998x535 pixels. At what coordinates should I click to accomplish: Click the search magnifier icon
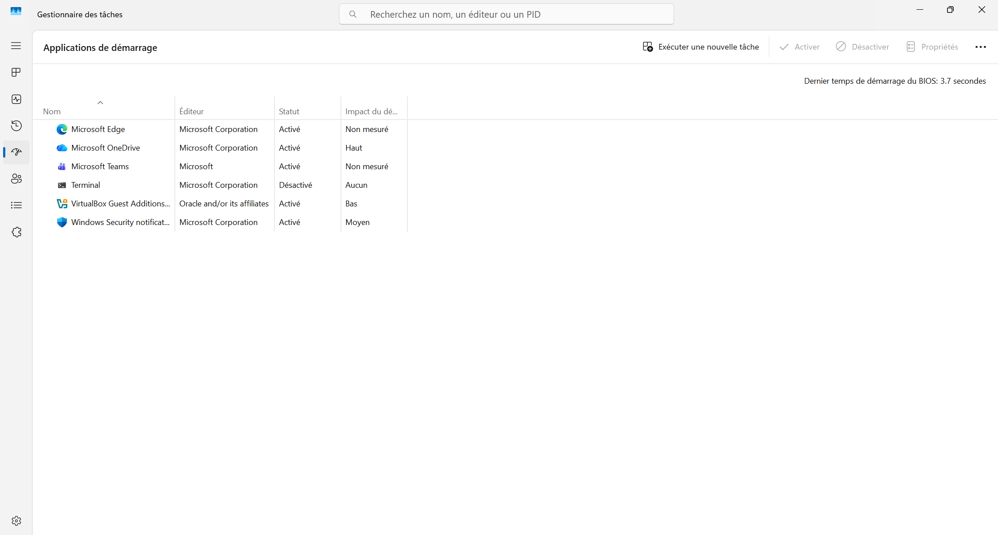point(353,14)
